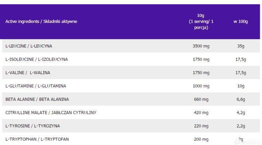The height and width of the screenshot is (145, 262).
Task: Select the L-TYROSINE / L-TYROZYNA row label
Action: pos(33,126)
